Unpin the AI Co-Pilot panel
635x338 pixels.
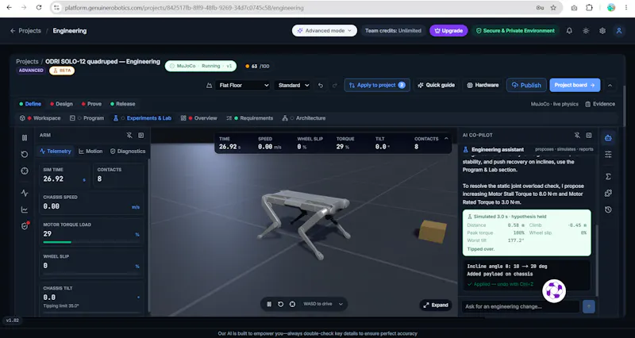click(577, 135)
